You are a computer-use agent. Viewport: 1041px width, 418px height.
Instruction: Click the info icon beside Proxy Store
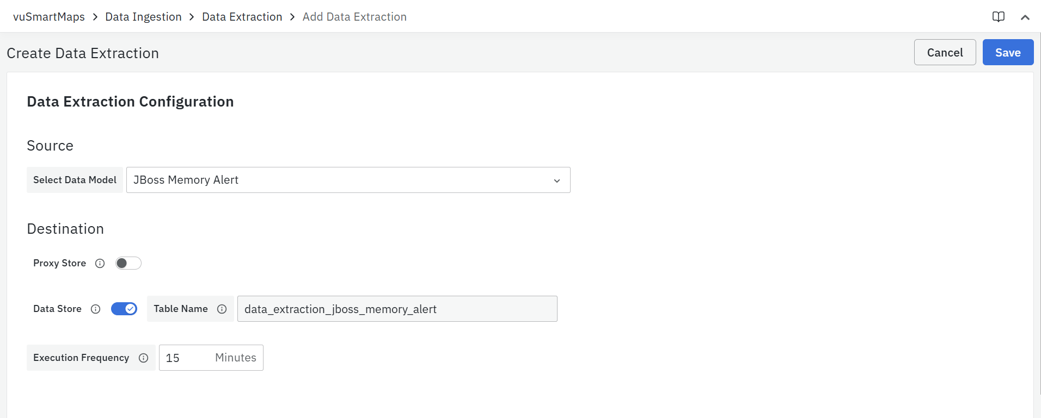coord(100,264)
